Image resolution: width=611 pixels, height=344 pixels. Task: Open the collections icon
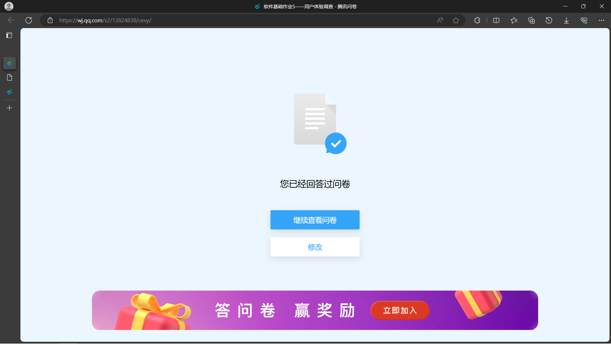531,20
